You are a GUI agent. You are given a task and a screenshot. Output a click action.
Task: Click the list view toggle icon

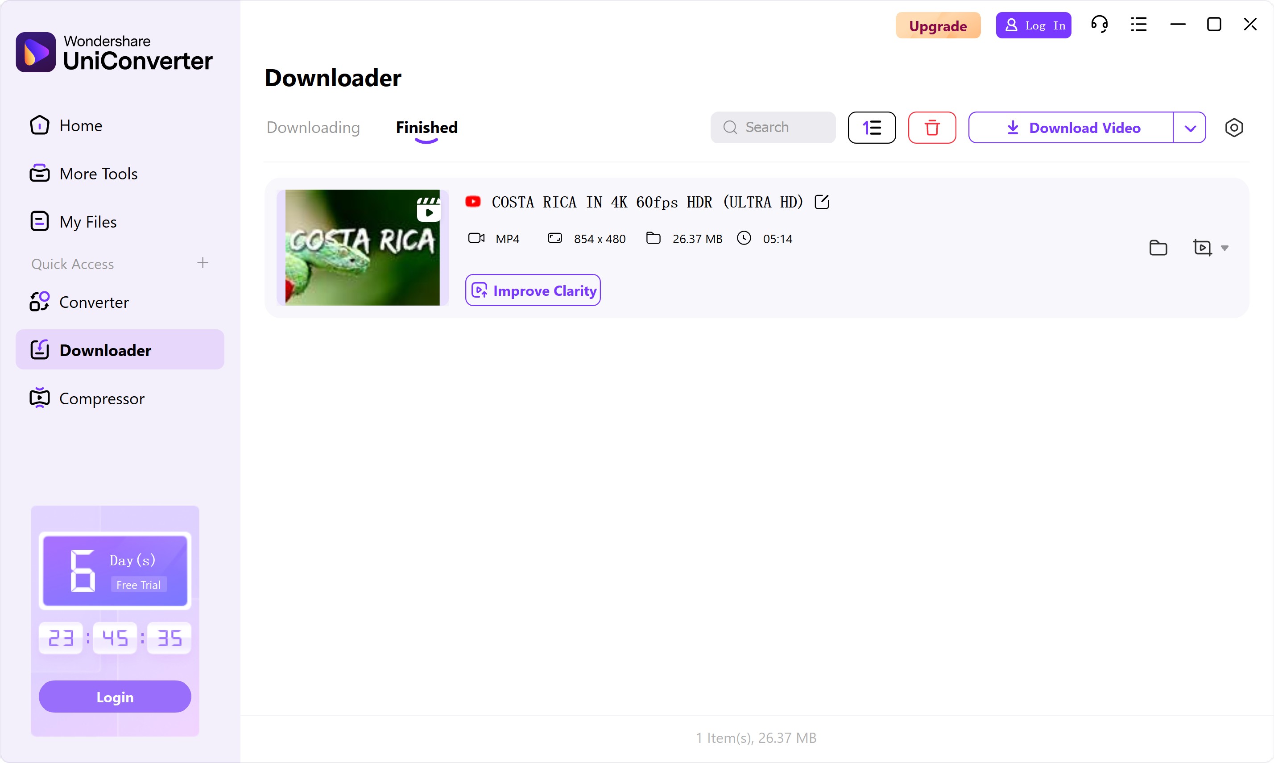[x=871, y=127]
